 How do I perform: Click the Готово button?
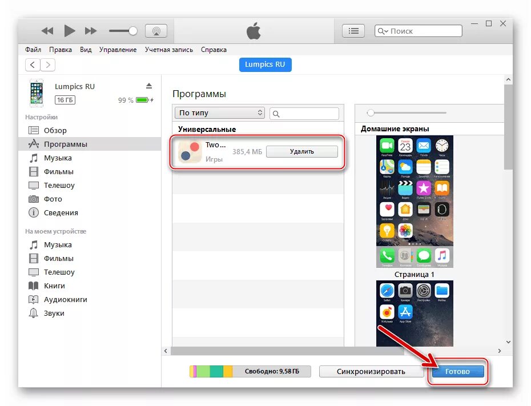pyautogui.click(x=457, y=372)
